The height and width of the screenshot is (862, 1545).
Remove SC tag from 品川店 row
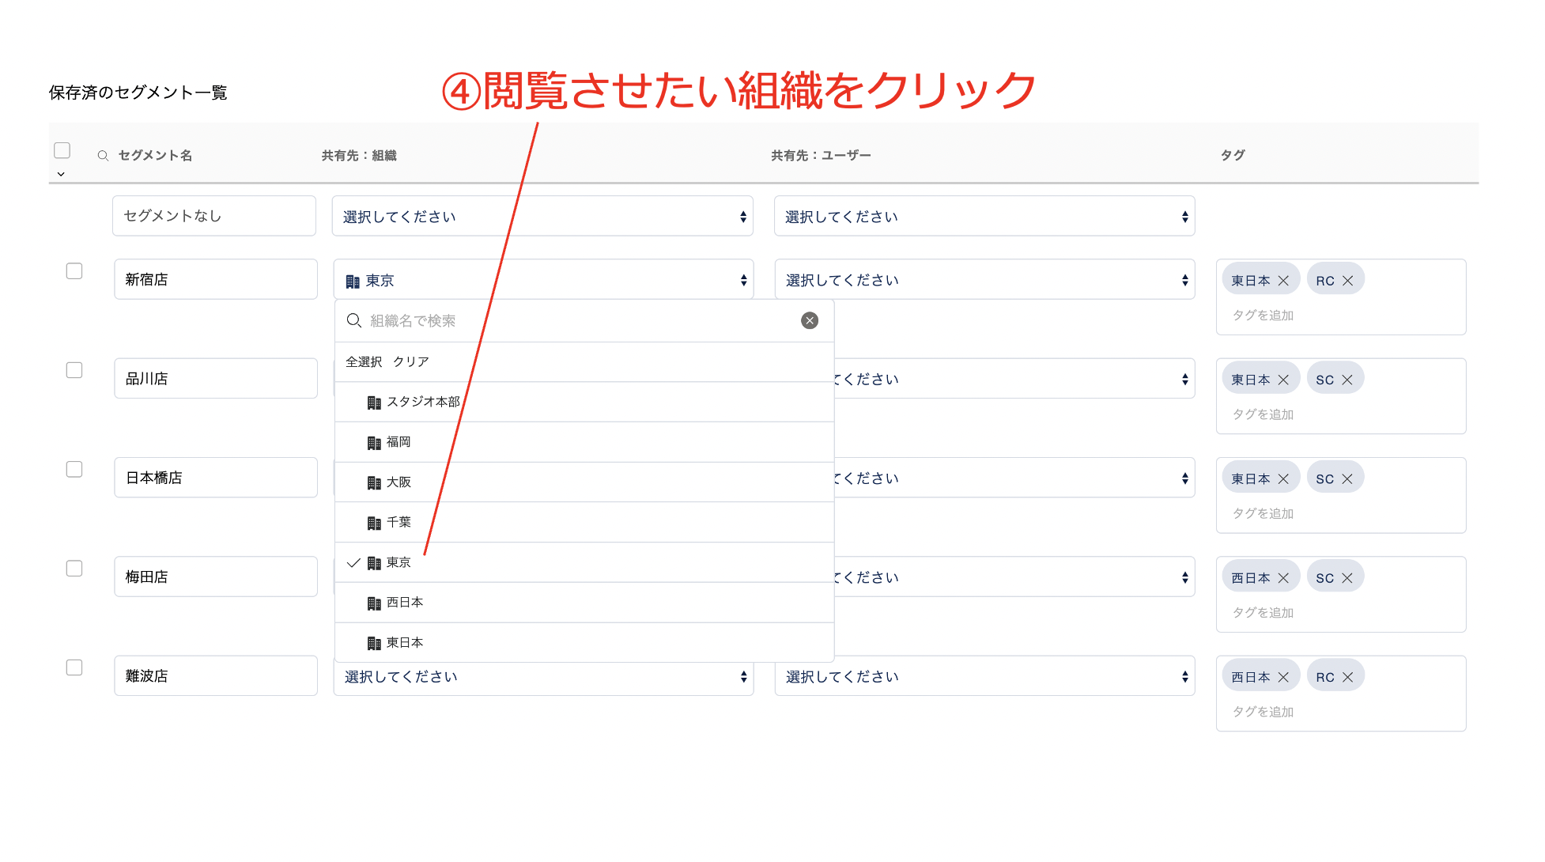[1347, 380]
